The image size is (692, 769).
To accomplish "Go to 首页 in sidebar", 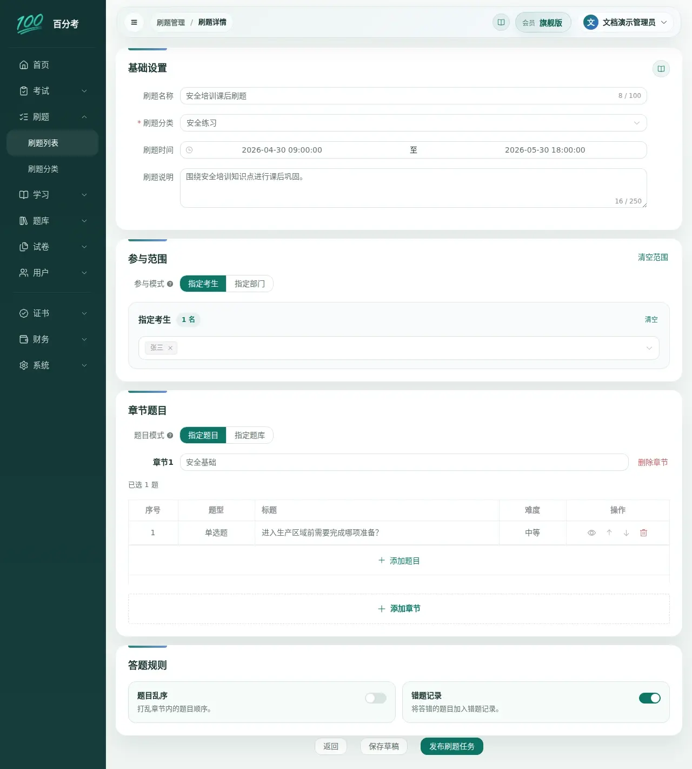I will (x=52, y=65).
